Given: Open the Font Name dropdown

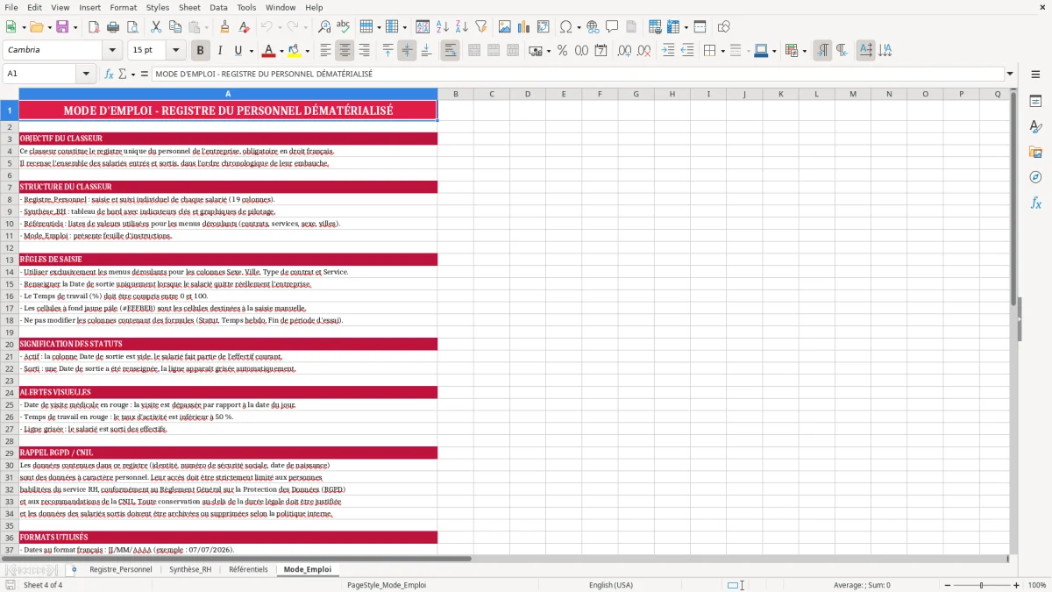Looking at the screenshot, I should tap(112, 51).
